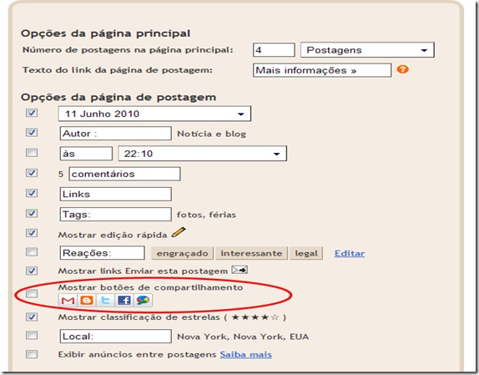Enable the Local checkbox
Image resolution: width=479 pixels, height=375 pixels.
[32, 335]
